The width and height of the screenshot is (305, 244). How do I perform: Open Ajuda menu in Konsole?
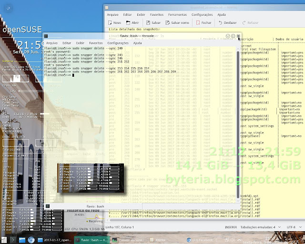138,43
